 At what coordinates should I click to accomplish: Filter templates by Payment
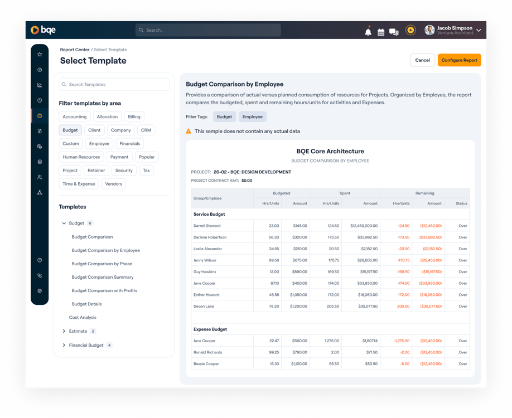[119, 157]
